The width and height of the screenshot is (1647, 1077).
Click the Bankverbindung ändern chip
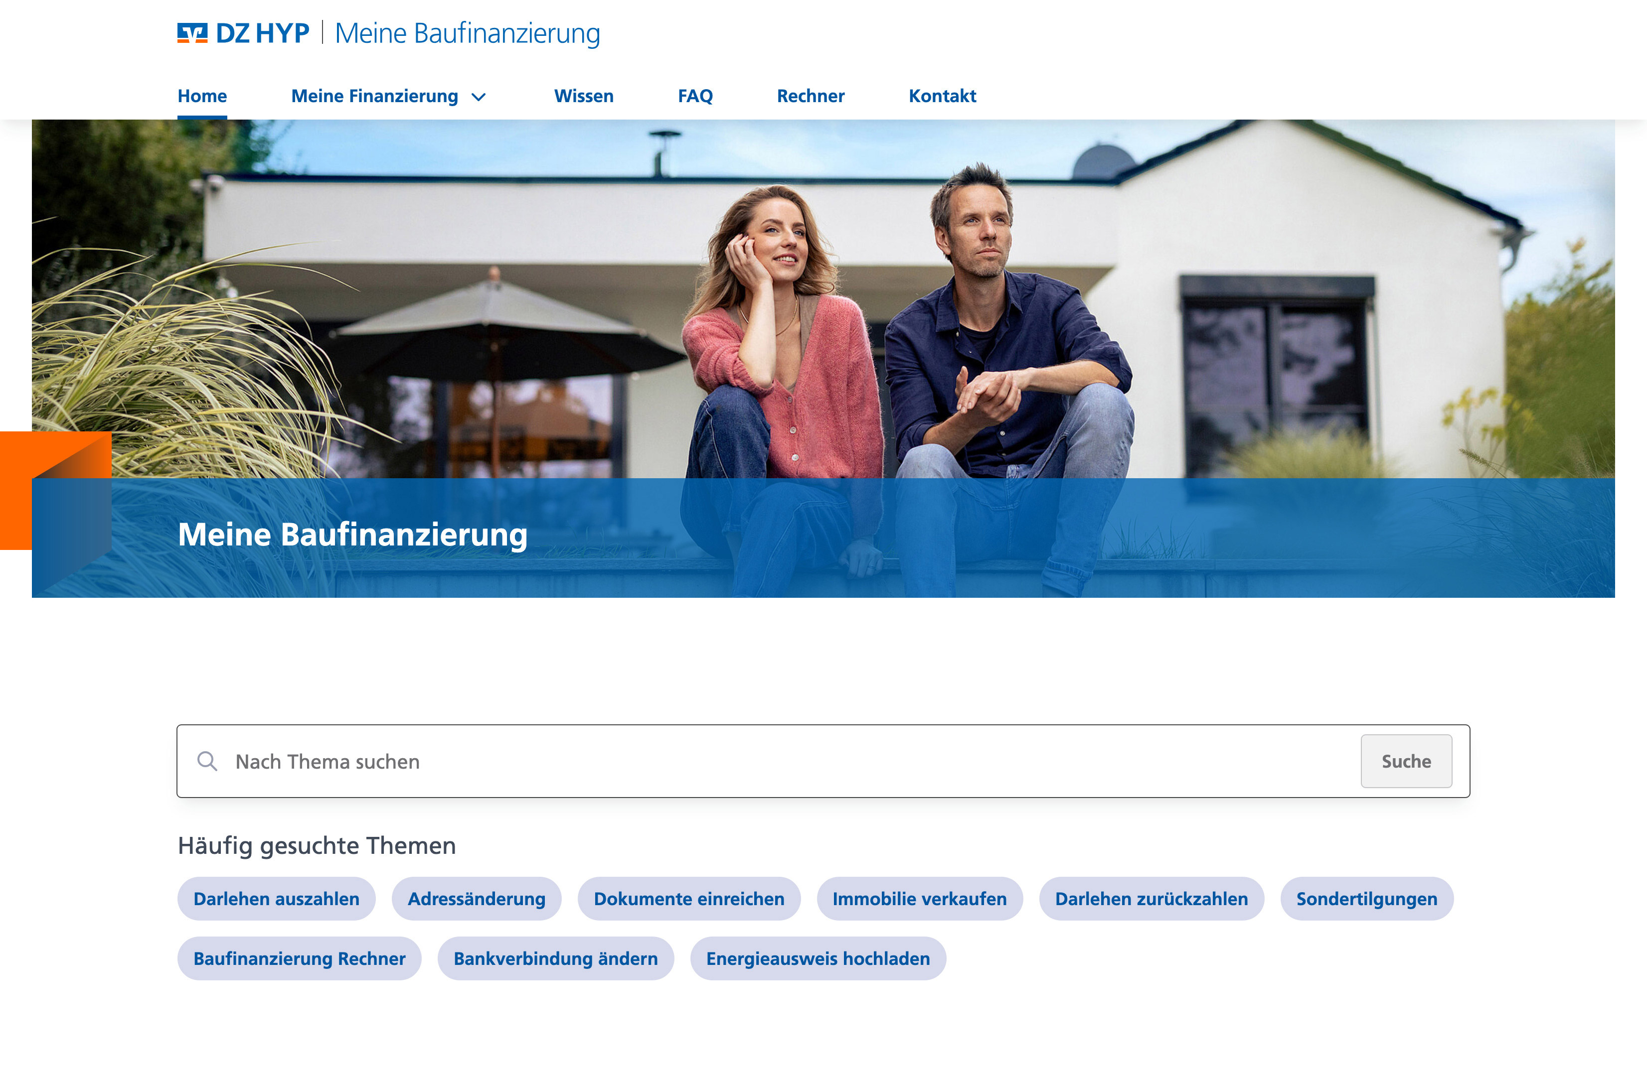coord(555,958)
